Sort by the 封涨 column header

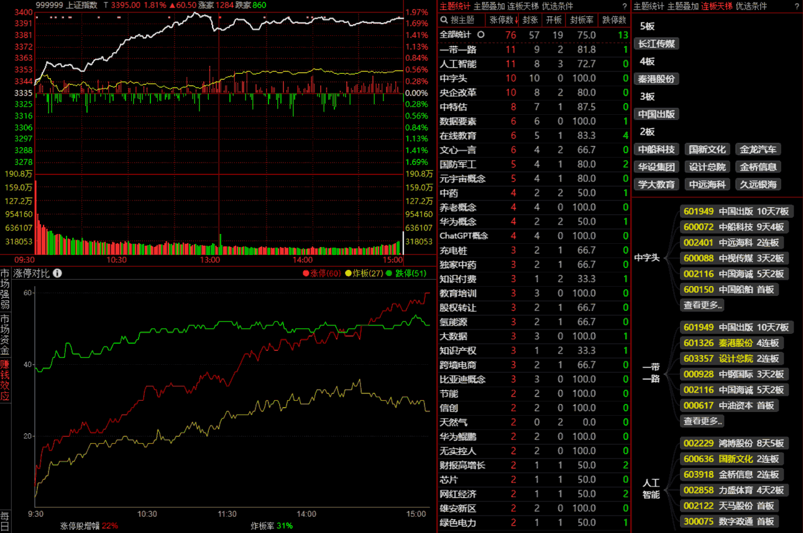click(x=530, y=20)
